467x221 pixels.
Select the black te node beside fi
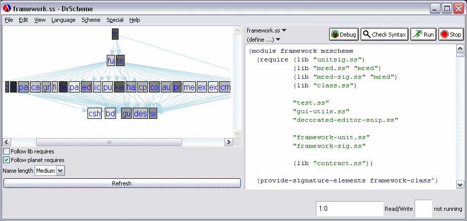click(63, 87)
